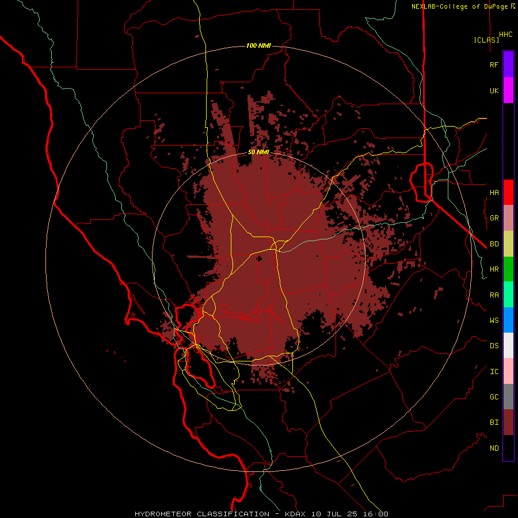Click the KDAX radar site identifier
The height and width of the screenshot is (518, 518).
coord(295,514)
